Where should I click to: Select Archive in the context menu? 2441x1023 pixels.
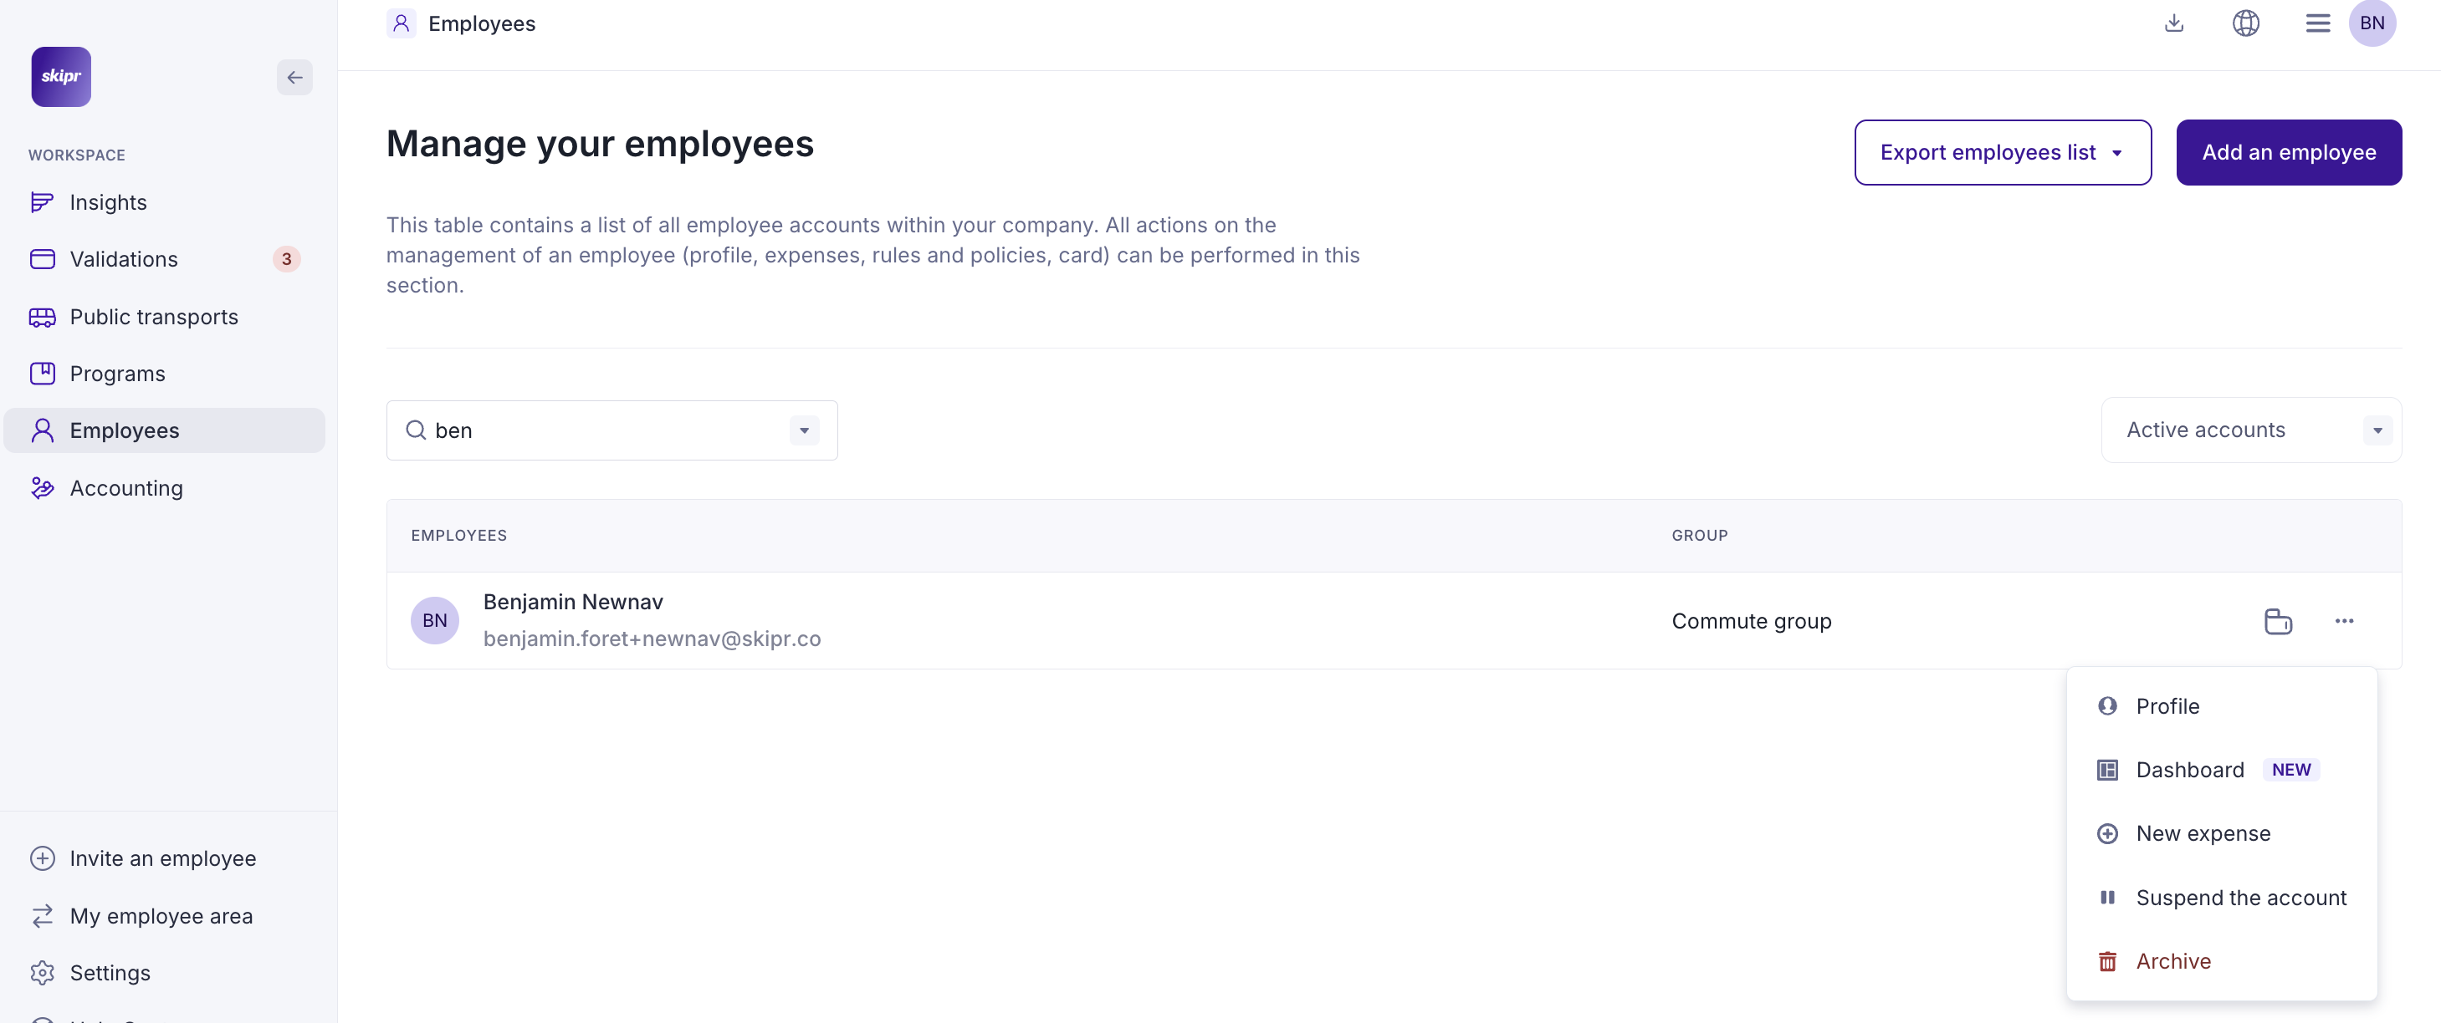2172,960
